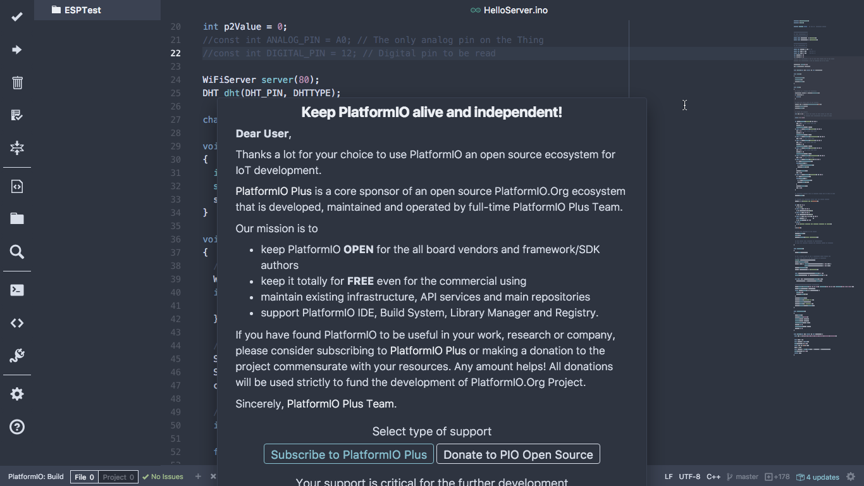
Task: Click the Clean trash can icon
Action: click(17, 82)
